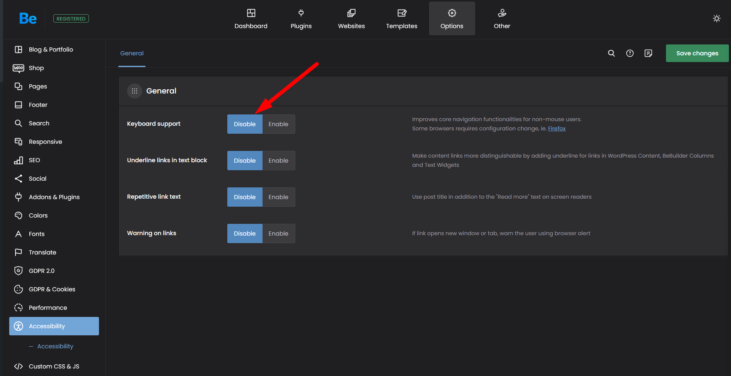Screen dimensions: 731x376
Task: Click the SEO chart sidebar icon
Action: [x=18, y=160]
